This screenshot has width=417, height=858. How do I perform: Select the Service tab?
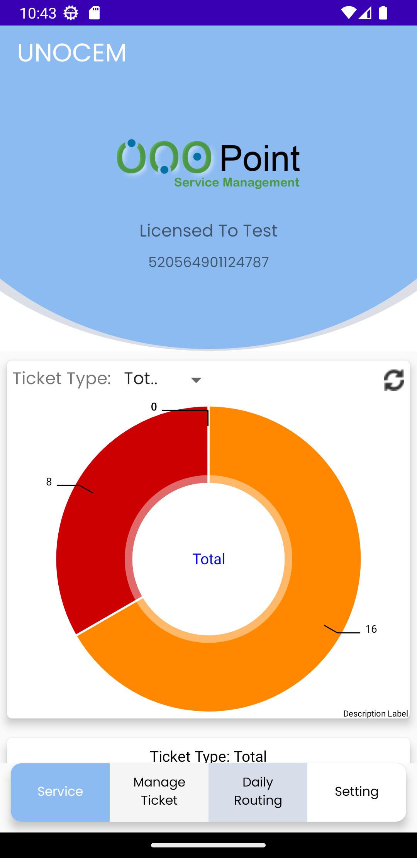tap(60, 792)
